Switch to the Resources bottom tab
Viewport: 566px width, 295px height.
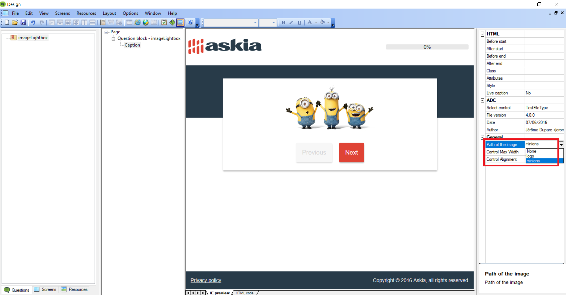coord(74,289)
